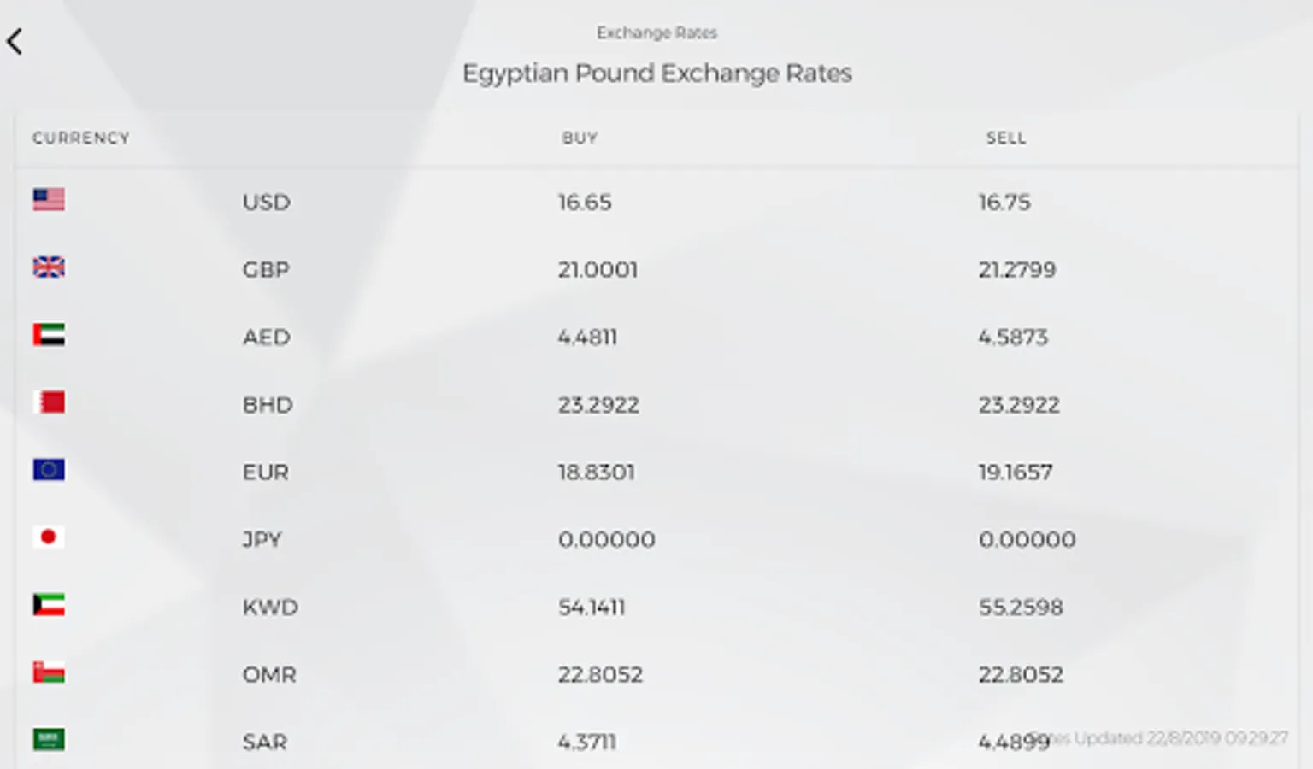The width and height of the screenshot is (1313, 769).
Task: Select the GBP currency label
Action: pyautogui.click(x=266, y=270)
